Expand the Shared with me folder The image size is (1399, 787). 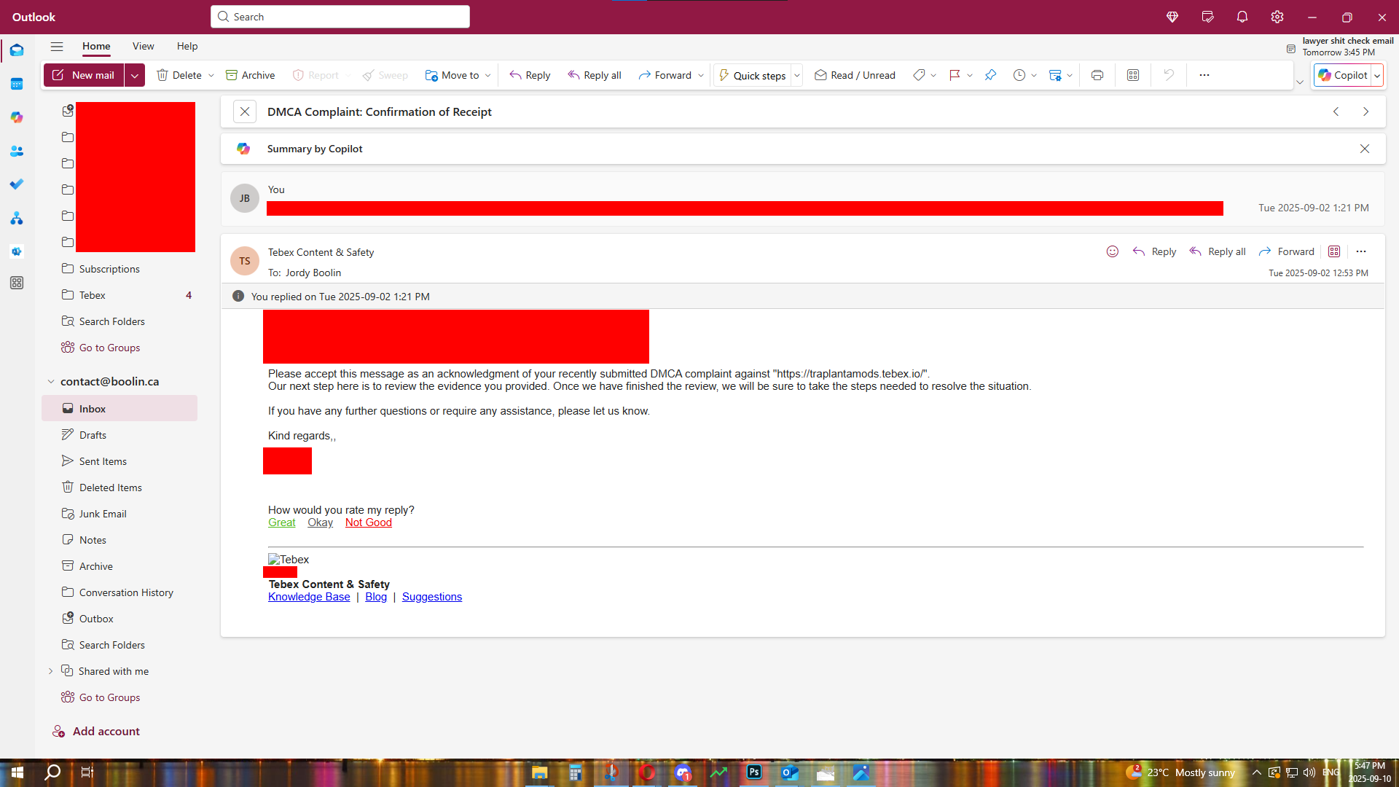click(x=51, y=671)
